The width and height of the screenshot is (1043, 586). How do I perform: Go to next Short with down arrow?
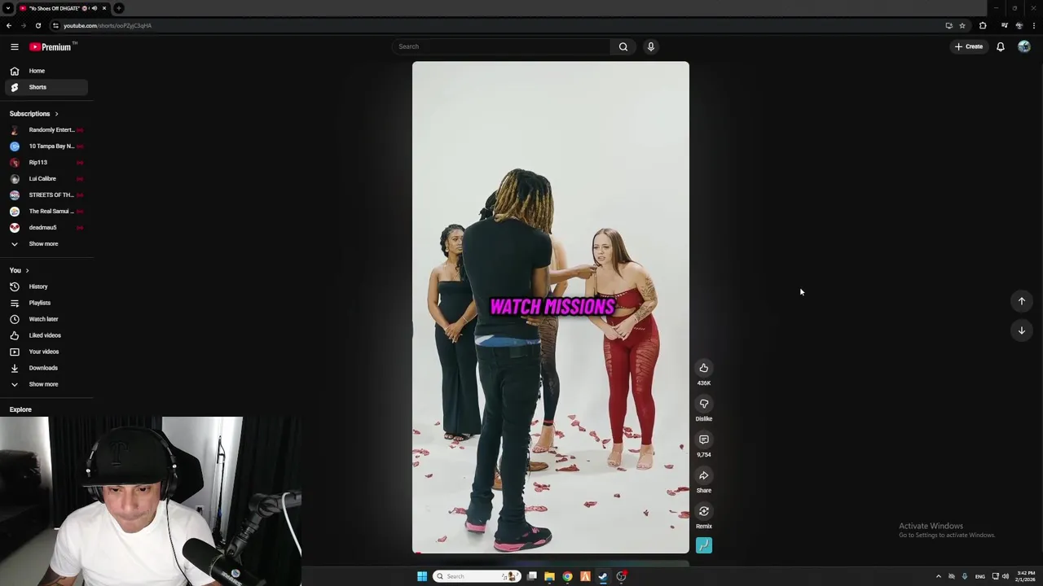(x=1022, y=330)
